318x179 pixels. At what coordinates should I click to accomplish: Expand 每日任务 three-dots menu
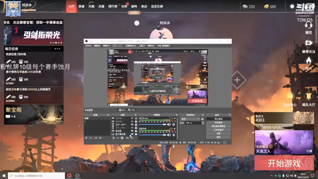click(57, 49)
